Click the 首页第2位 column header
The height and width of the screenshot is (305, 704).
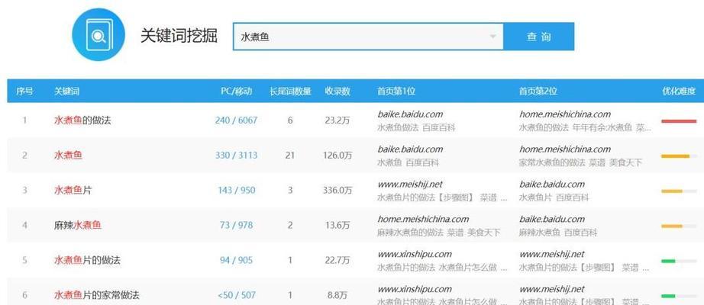538,91
